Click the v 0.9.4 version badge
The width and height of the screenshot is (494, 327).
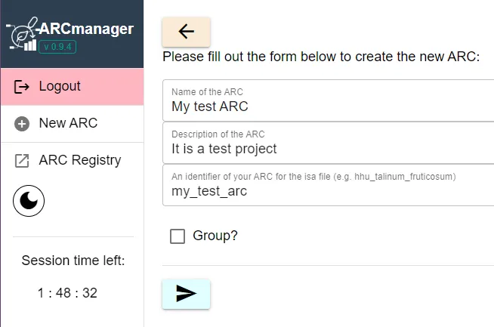(x=59, y=47)
